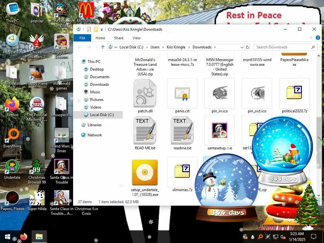Select Libraries in the navigation pane
Viewport: 324px width, 243px height.
94,125
